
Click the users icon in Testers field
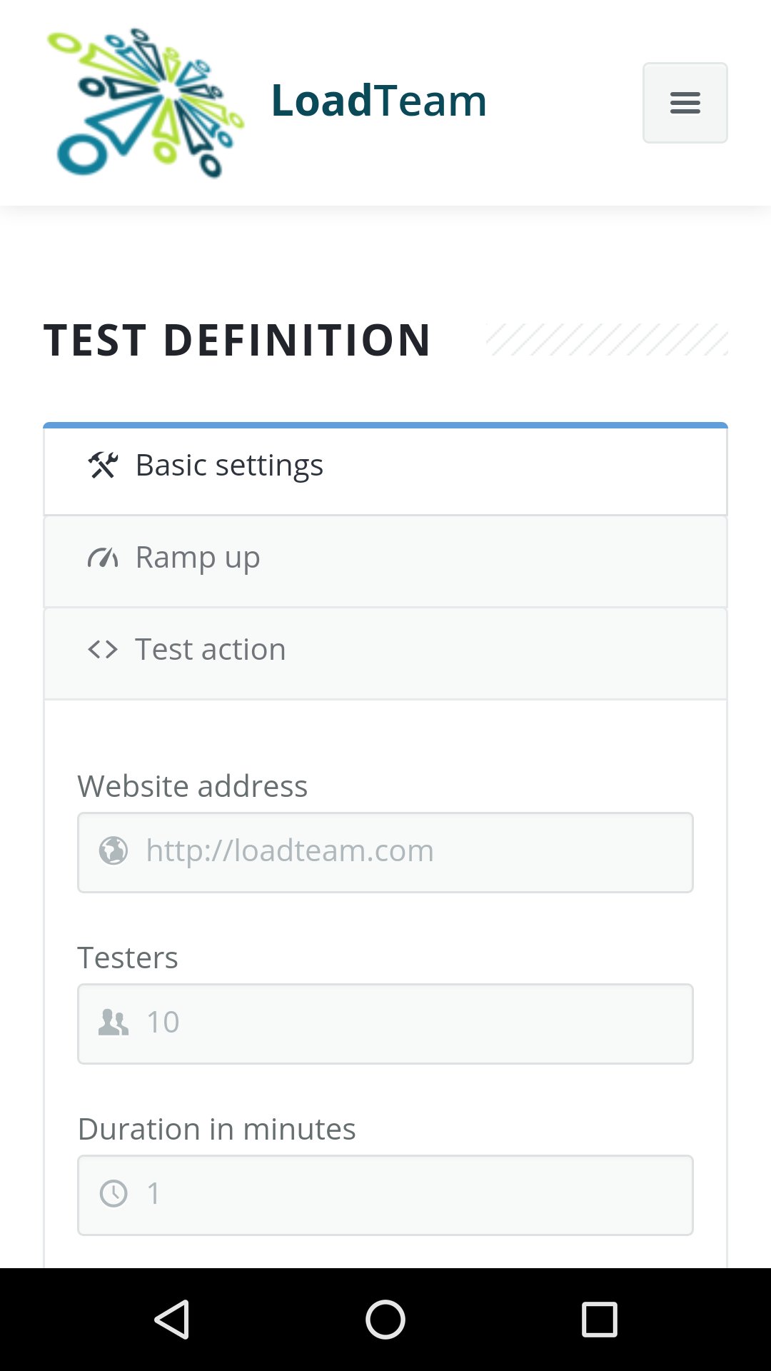pyautogui.click(x=114, y=1023)
